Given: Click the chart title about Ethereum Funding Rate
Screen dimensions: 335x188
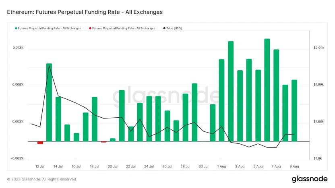Looking at the screenshot, I should click(x=85, y=12).
